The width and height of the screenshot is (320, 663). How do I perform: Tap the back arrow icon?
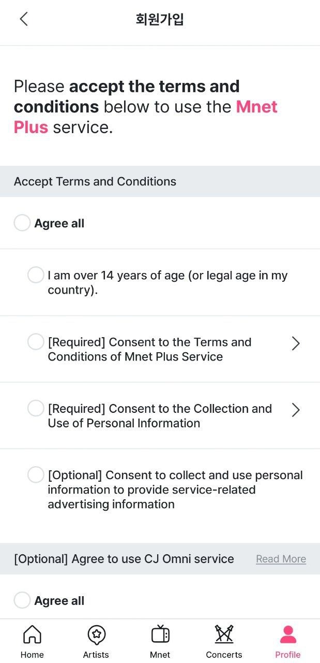click(x=23, y=19)
